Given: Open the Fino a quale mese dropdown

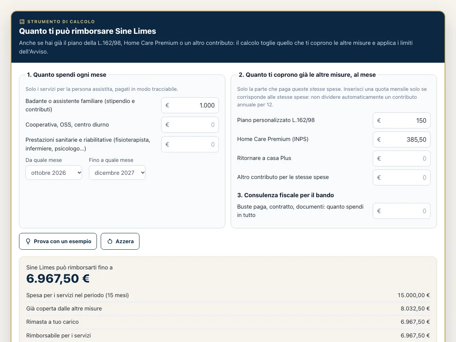Looking at the screenshot, I should point(117,173).
